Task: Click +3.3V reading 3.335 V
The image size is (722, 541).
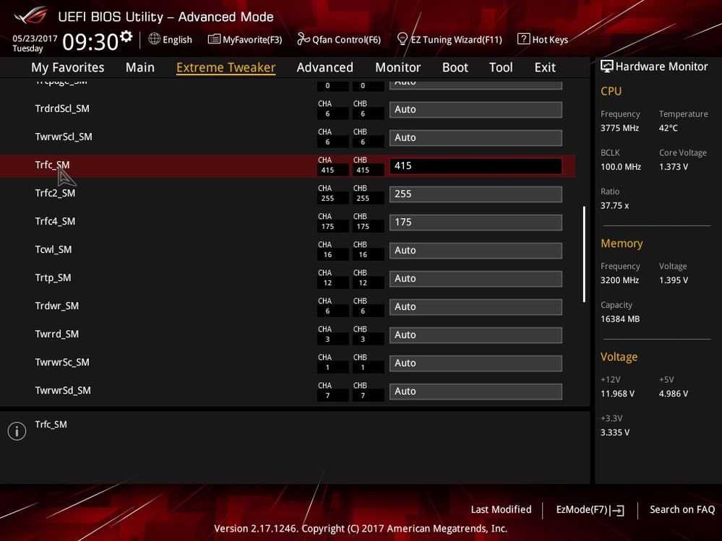Action: 615,433
